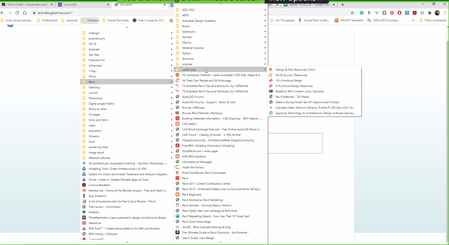This screenshot has width=449, height=245.
Task: Open the Autodesk Design Academy folder
Action: click(x=221, y=21)
